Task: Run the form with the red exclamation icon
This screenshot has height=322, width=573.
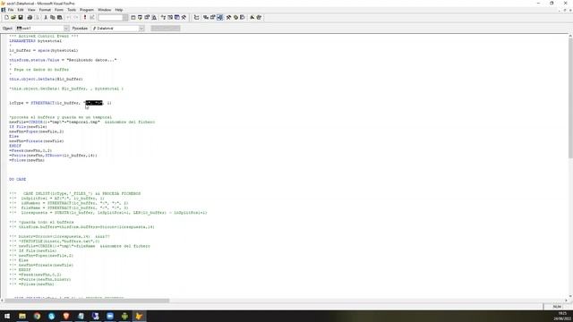Action: [85, 17]
